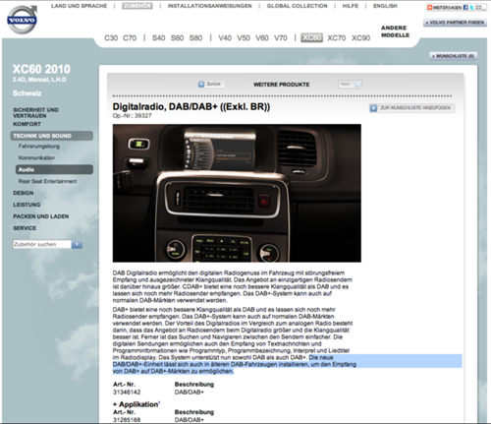Click the blue search arrow beside Zubehör suchen
Screen dimensions: 491x424
coord(77,244)
